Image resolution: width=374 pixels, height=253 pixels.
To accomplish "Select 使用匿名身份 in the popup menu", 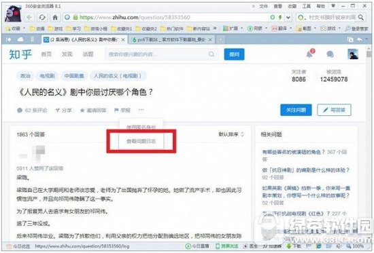I will click(141, 127).
